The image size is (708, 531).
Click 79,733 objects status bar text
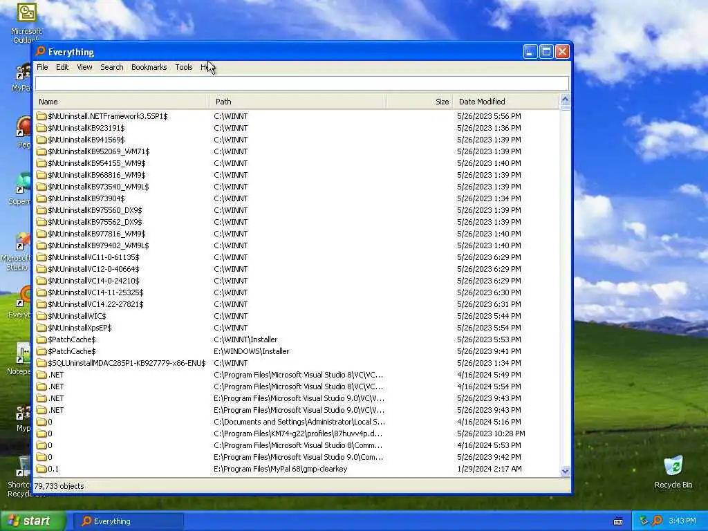click(x=59, y=486)
